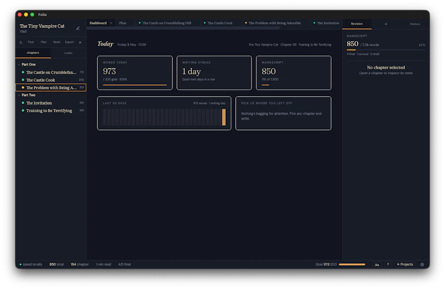The image size is (445, 289).
Task: Click the Pick Up Where You Left Off card
Action: click(283, 113)
